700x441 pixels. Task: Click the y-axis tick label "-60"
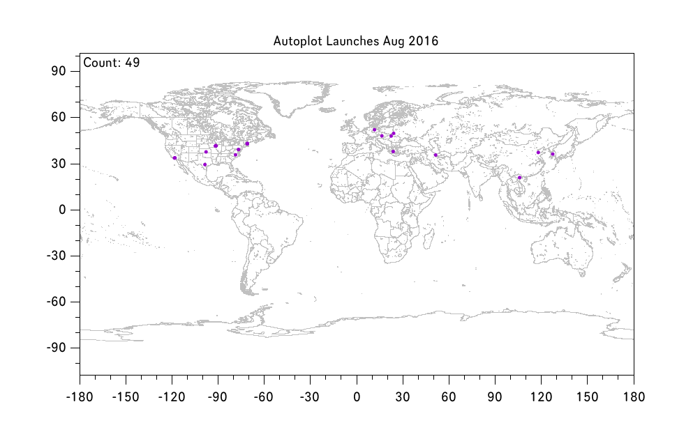(57, 302)
